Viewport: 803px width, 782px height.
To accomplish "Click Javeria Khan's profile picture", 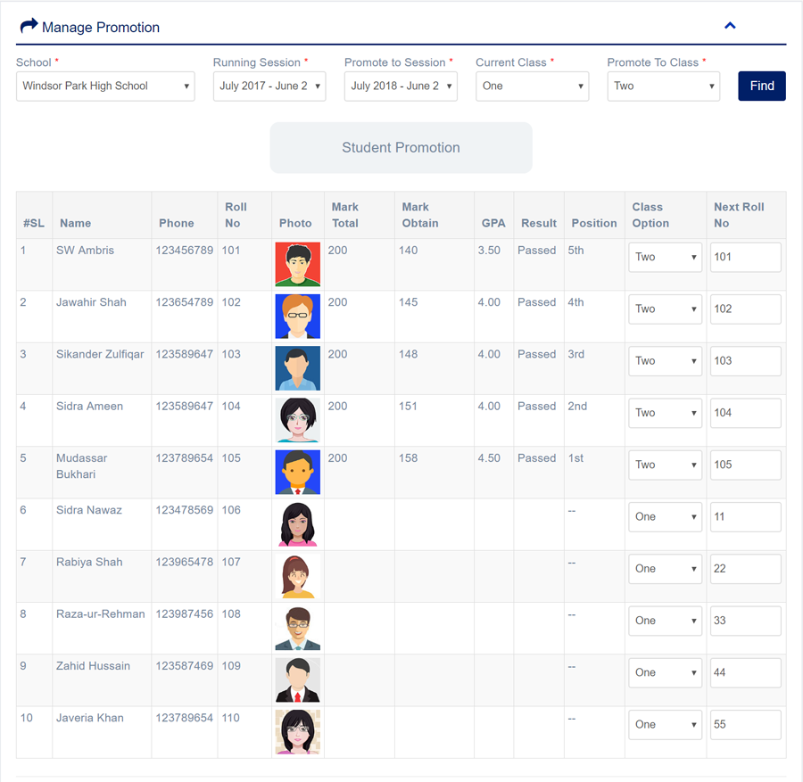I will click(298, 731).
